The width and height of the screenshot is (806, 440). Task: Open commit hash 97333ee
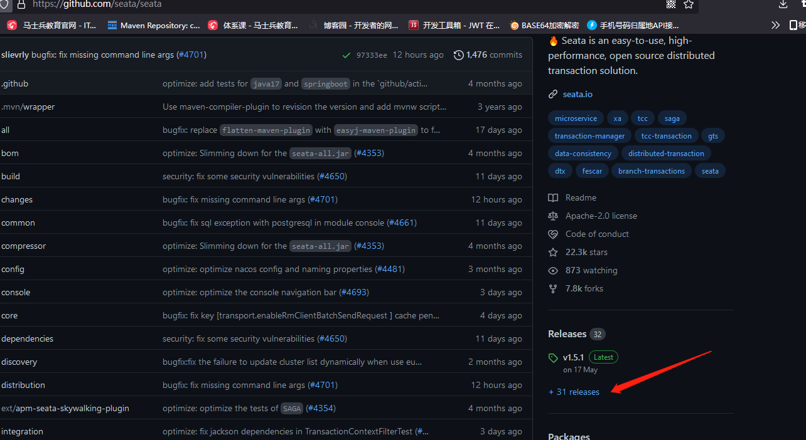tap(372, 55)
